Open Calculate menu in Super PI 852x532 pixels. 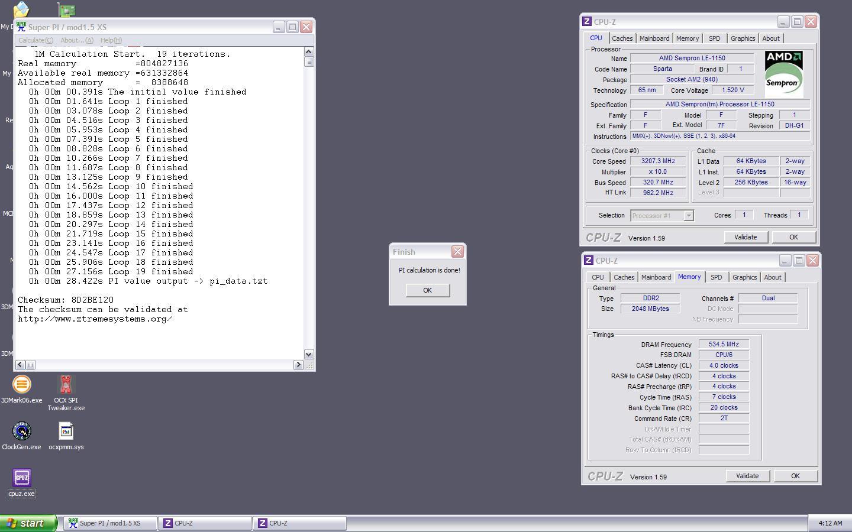click(35, 40)
